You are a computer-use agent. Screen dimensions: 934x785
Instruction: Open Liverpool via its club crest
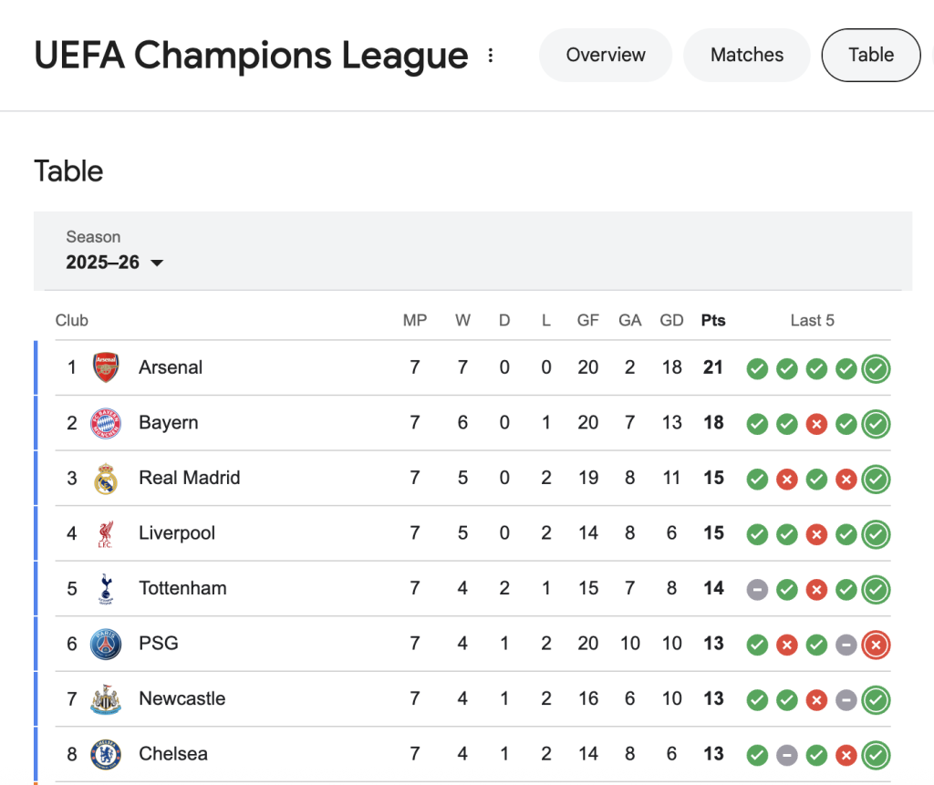[105, 533]
